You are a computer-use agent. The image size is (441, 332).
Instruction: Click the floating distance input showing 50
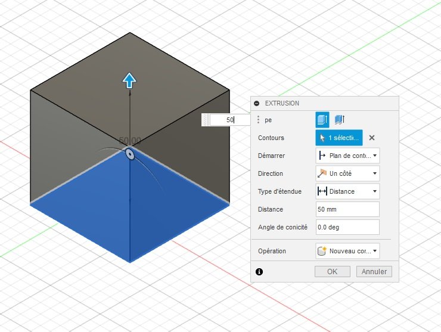pos(229,120)
